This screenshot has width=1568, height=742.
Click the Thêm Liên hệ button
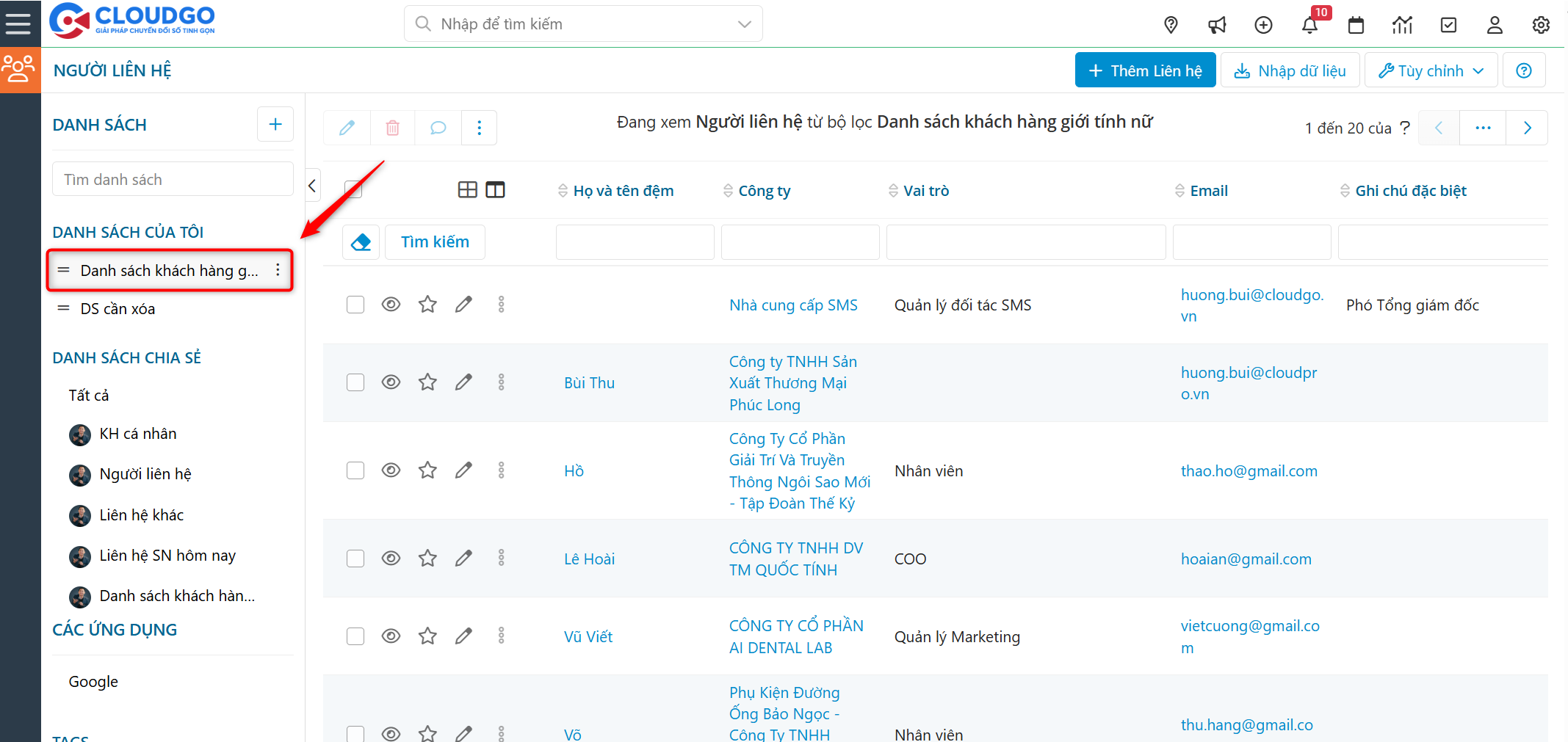1145,70
